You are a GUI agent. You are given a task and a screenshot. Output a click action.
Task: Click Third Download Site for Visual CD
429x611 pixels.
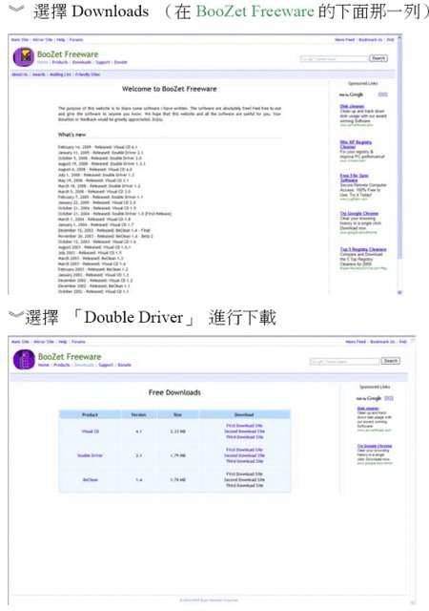coord(244,437)
